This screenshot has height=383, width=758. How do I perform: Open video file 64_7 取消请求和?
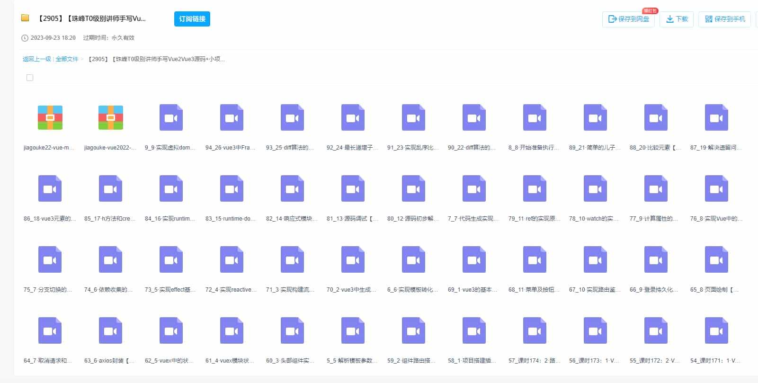pos(50,330)
